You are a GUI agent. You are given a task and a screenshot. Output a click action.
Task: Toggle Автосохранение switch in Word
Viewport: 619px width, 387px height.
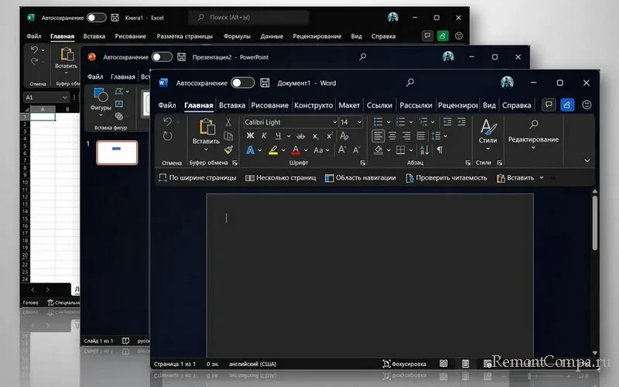point(242,83)
